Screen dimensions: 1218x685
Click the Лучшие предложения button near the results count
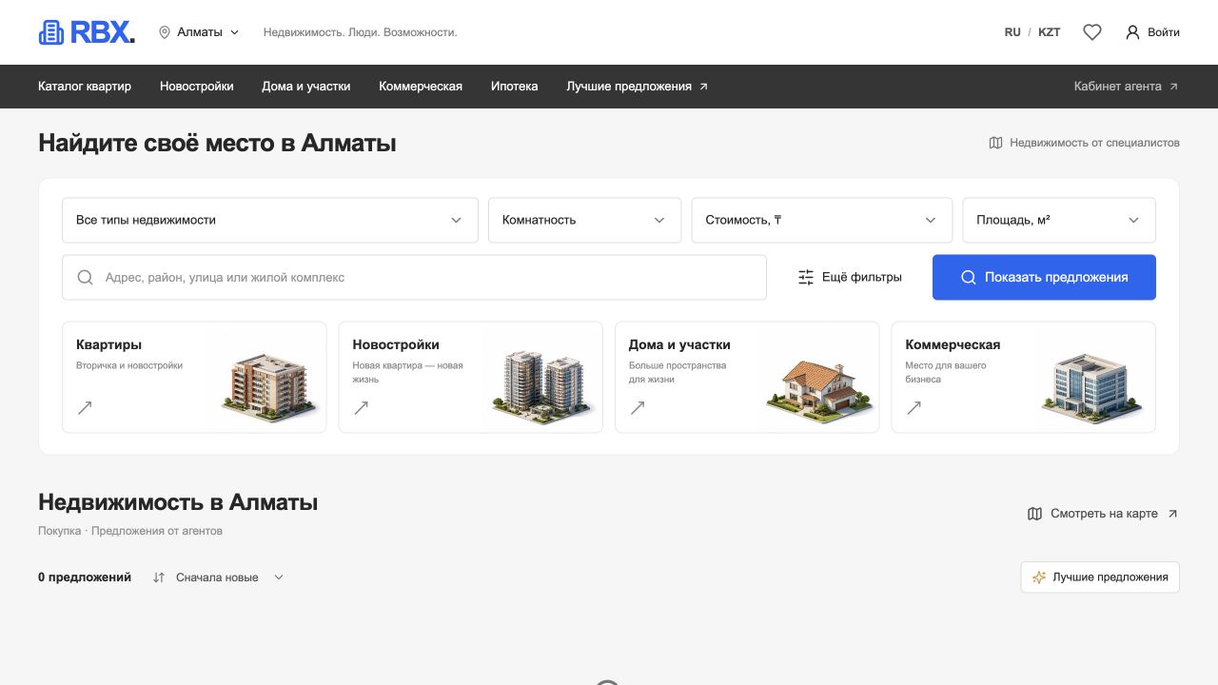(x=1100, y=577)
